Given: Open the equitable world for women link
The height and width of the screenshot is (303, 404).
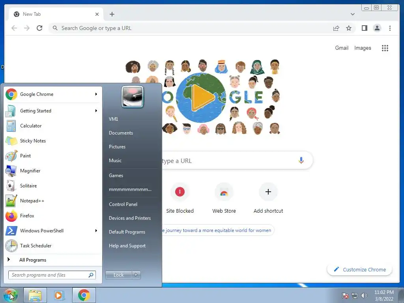Looking at the screenshot, I should point(217,230).
